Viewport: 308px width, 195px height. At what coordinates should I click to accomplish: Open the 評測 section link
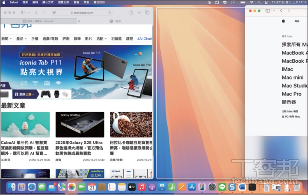click(x=66, y=38)
